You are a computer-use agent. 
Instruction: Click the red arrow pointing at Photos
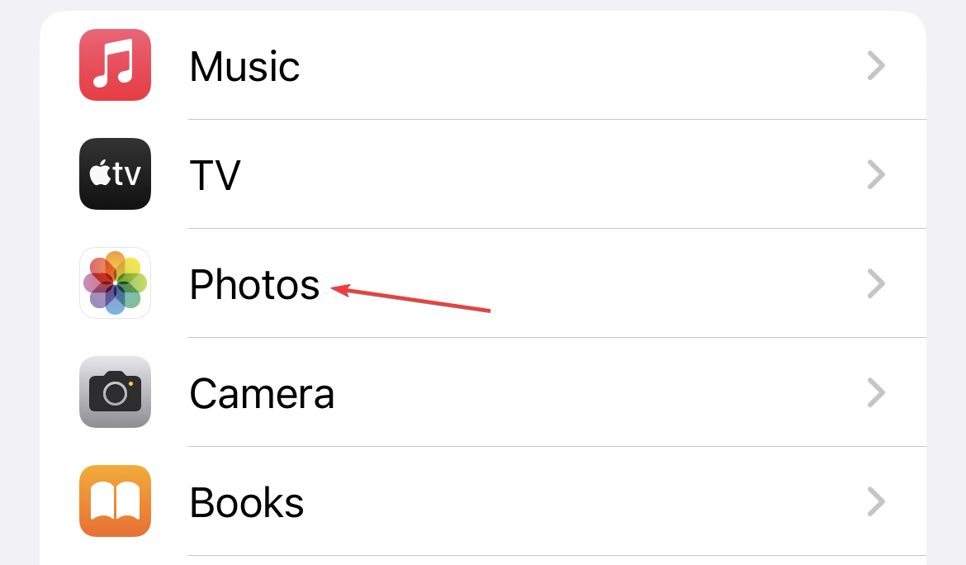[410, 299]
